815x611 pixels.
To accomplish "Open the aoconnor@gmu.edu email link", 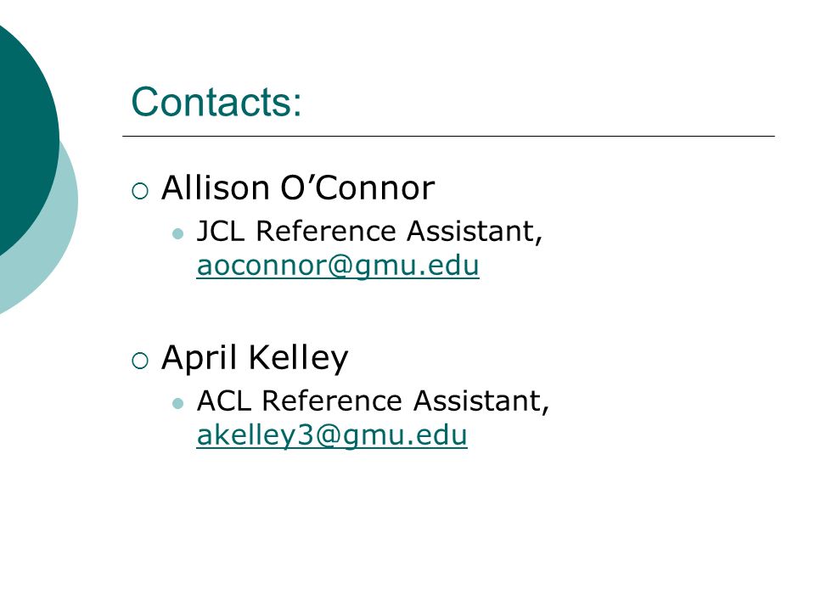I will [x=338, y=266].
